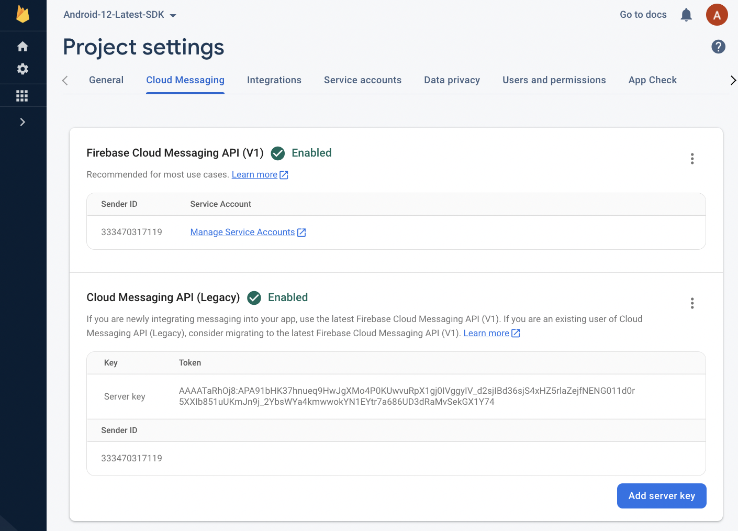738x531 pixels.
Task: Click the Service Account column header
Action: [221, 204]
